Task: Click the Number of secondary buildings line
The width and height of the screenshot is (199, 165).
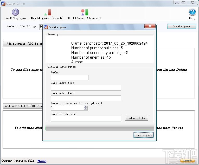Action: coord(99,53)
